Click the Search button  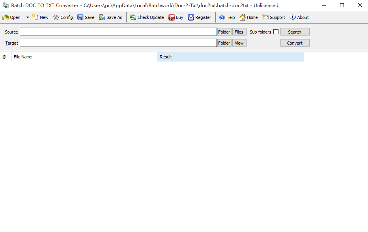295,32
